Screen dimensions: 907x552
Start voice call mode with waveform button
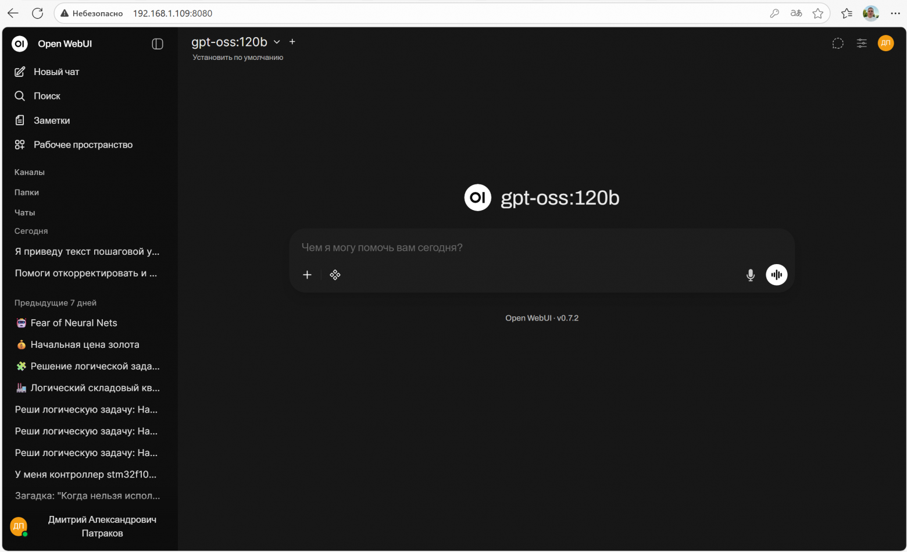[777, 275]
